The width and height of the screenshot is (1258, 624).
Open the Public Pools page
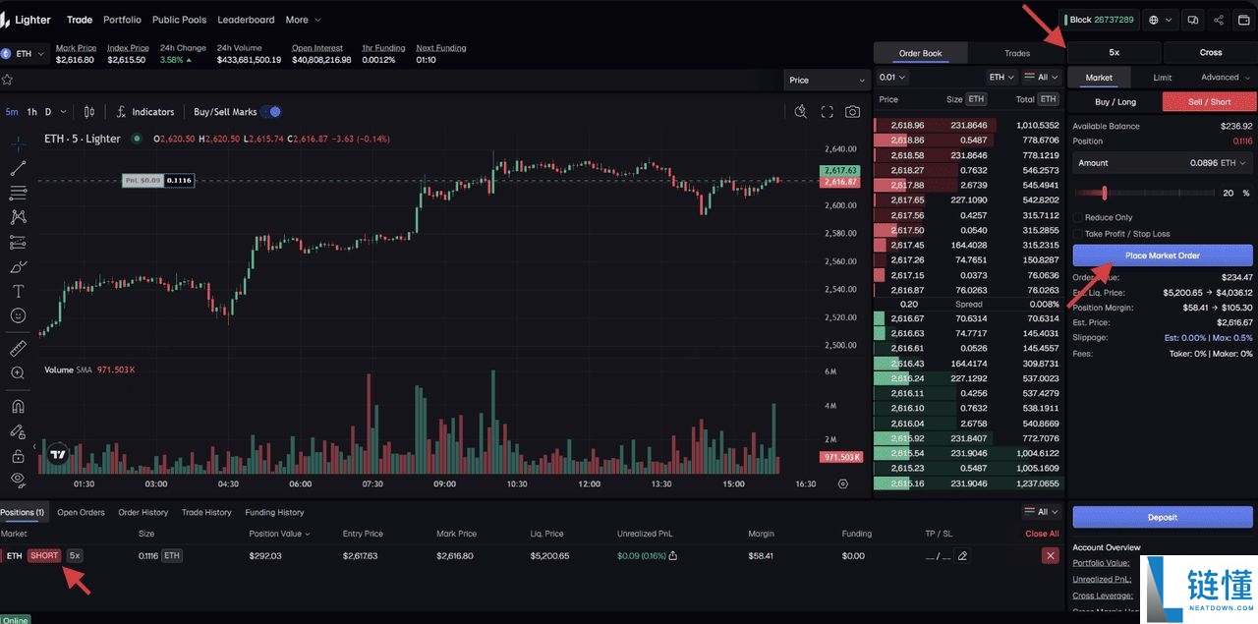179,20
